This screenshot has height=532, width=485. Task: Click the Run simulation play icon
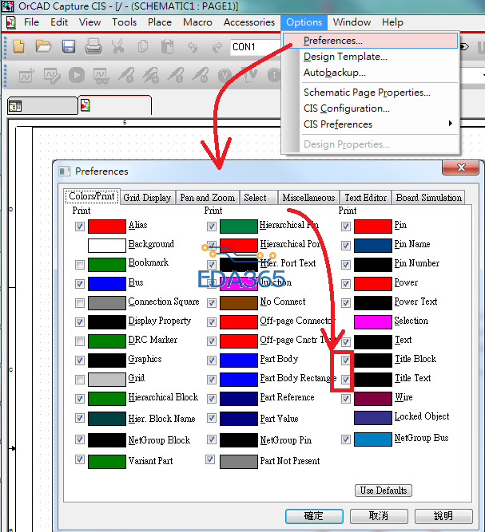click(x=77, y=75)
